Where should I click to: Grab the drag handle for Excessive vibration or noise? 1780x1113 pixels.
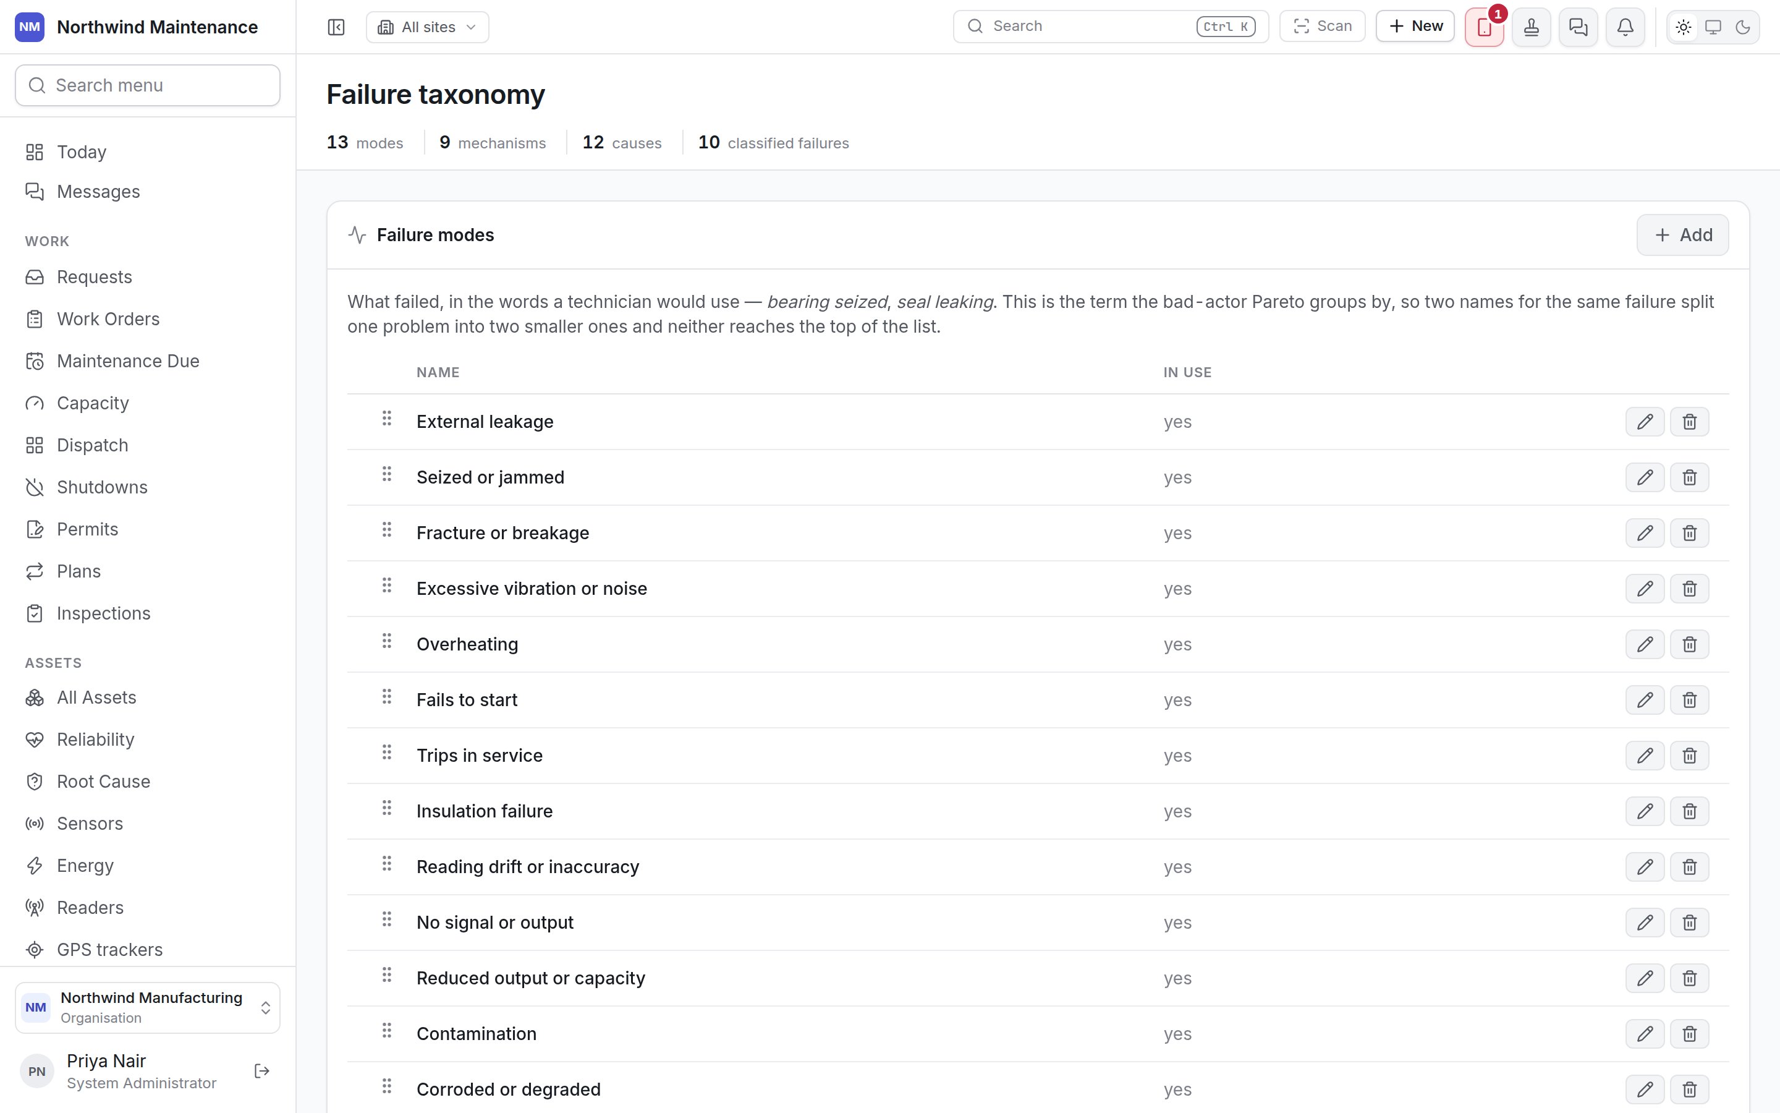click(387, 585)
